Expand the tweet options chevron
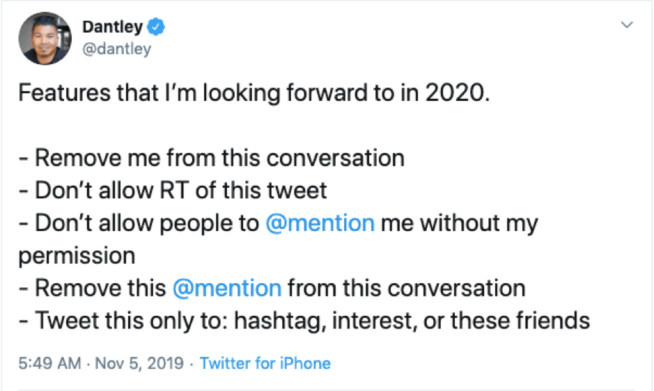Viewport: 654px width, 391px height. click(x=627, y=26)
